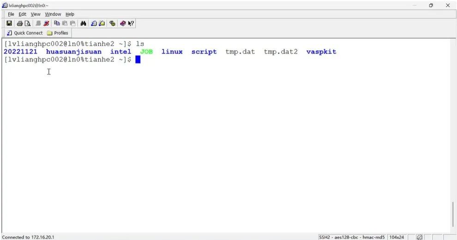Click 'Connected to 172.16.20.1' status text
Viewport: 457px width, 240px height.
[x=28, y=237]
